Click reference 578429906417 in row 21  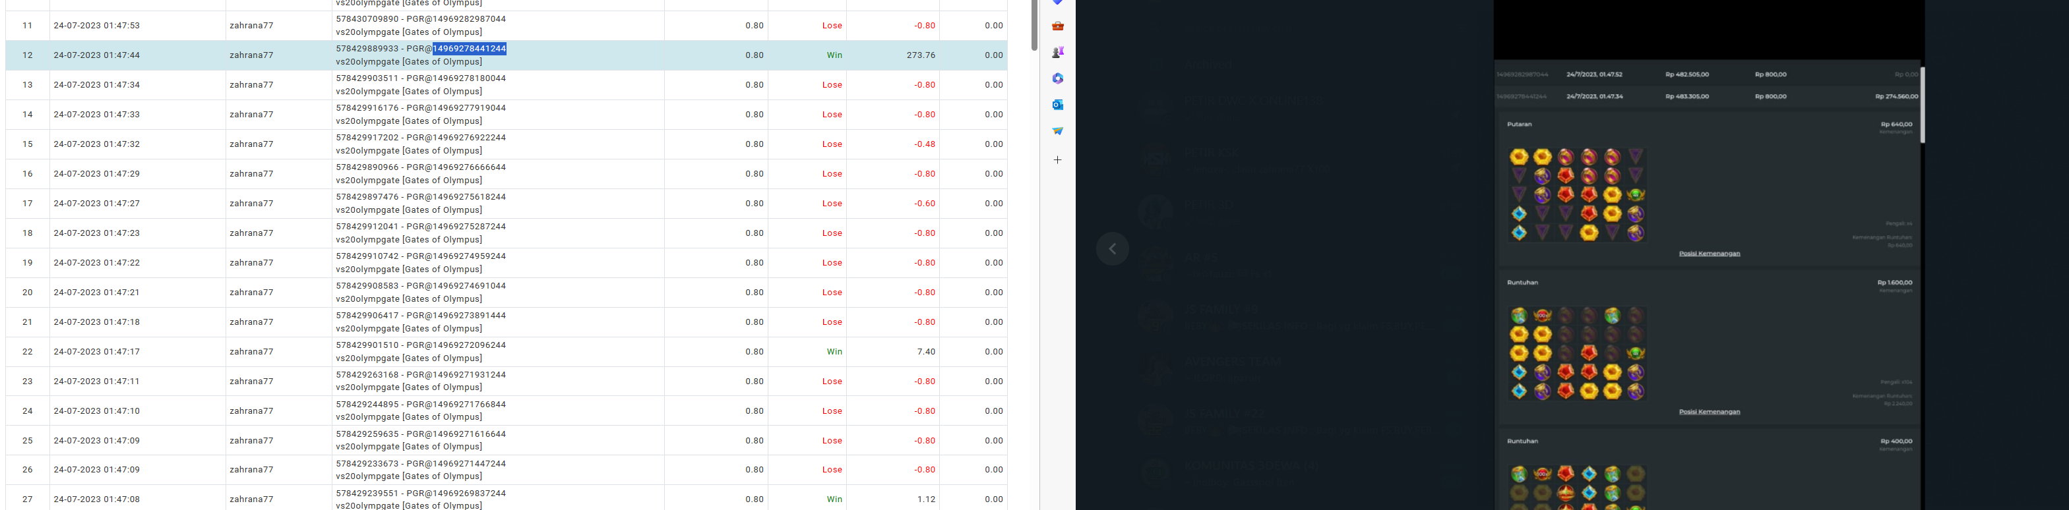click(x=367, y=316)
